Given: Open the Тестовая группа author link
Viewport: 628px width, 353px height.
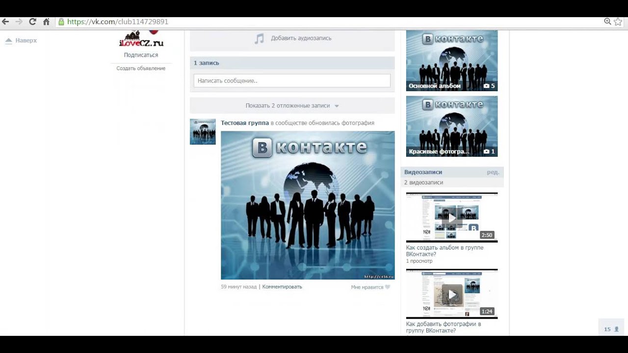Looking at the screenshot, I should pyautogui.click(x=245, y=123).
